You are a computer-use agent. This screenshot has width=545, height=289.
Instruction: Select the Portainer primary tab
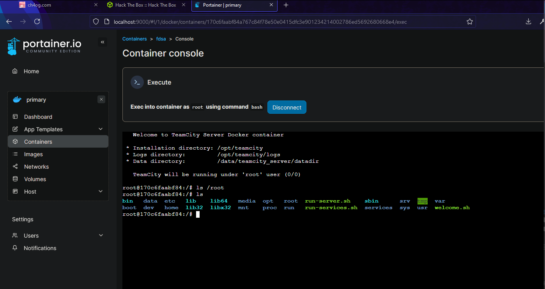[x=235, y=5]
